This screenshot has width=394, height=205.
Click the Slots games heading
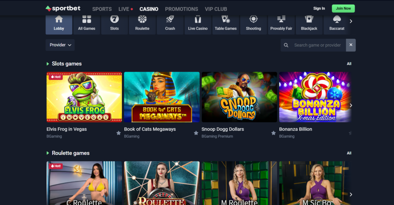67,64
